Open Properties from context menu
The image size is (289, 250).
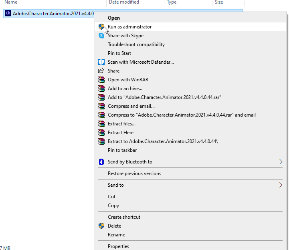(118, 246)
